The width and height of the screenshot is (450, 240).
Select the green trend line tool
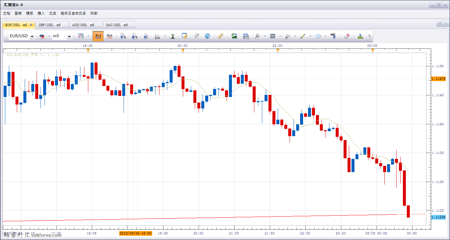303,36
